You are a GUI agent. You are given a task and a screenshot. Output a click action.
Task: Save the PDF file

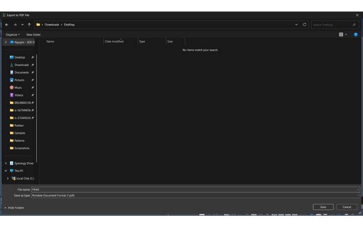(x=323, y=207)
